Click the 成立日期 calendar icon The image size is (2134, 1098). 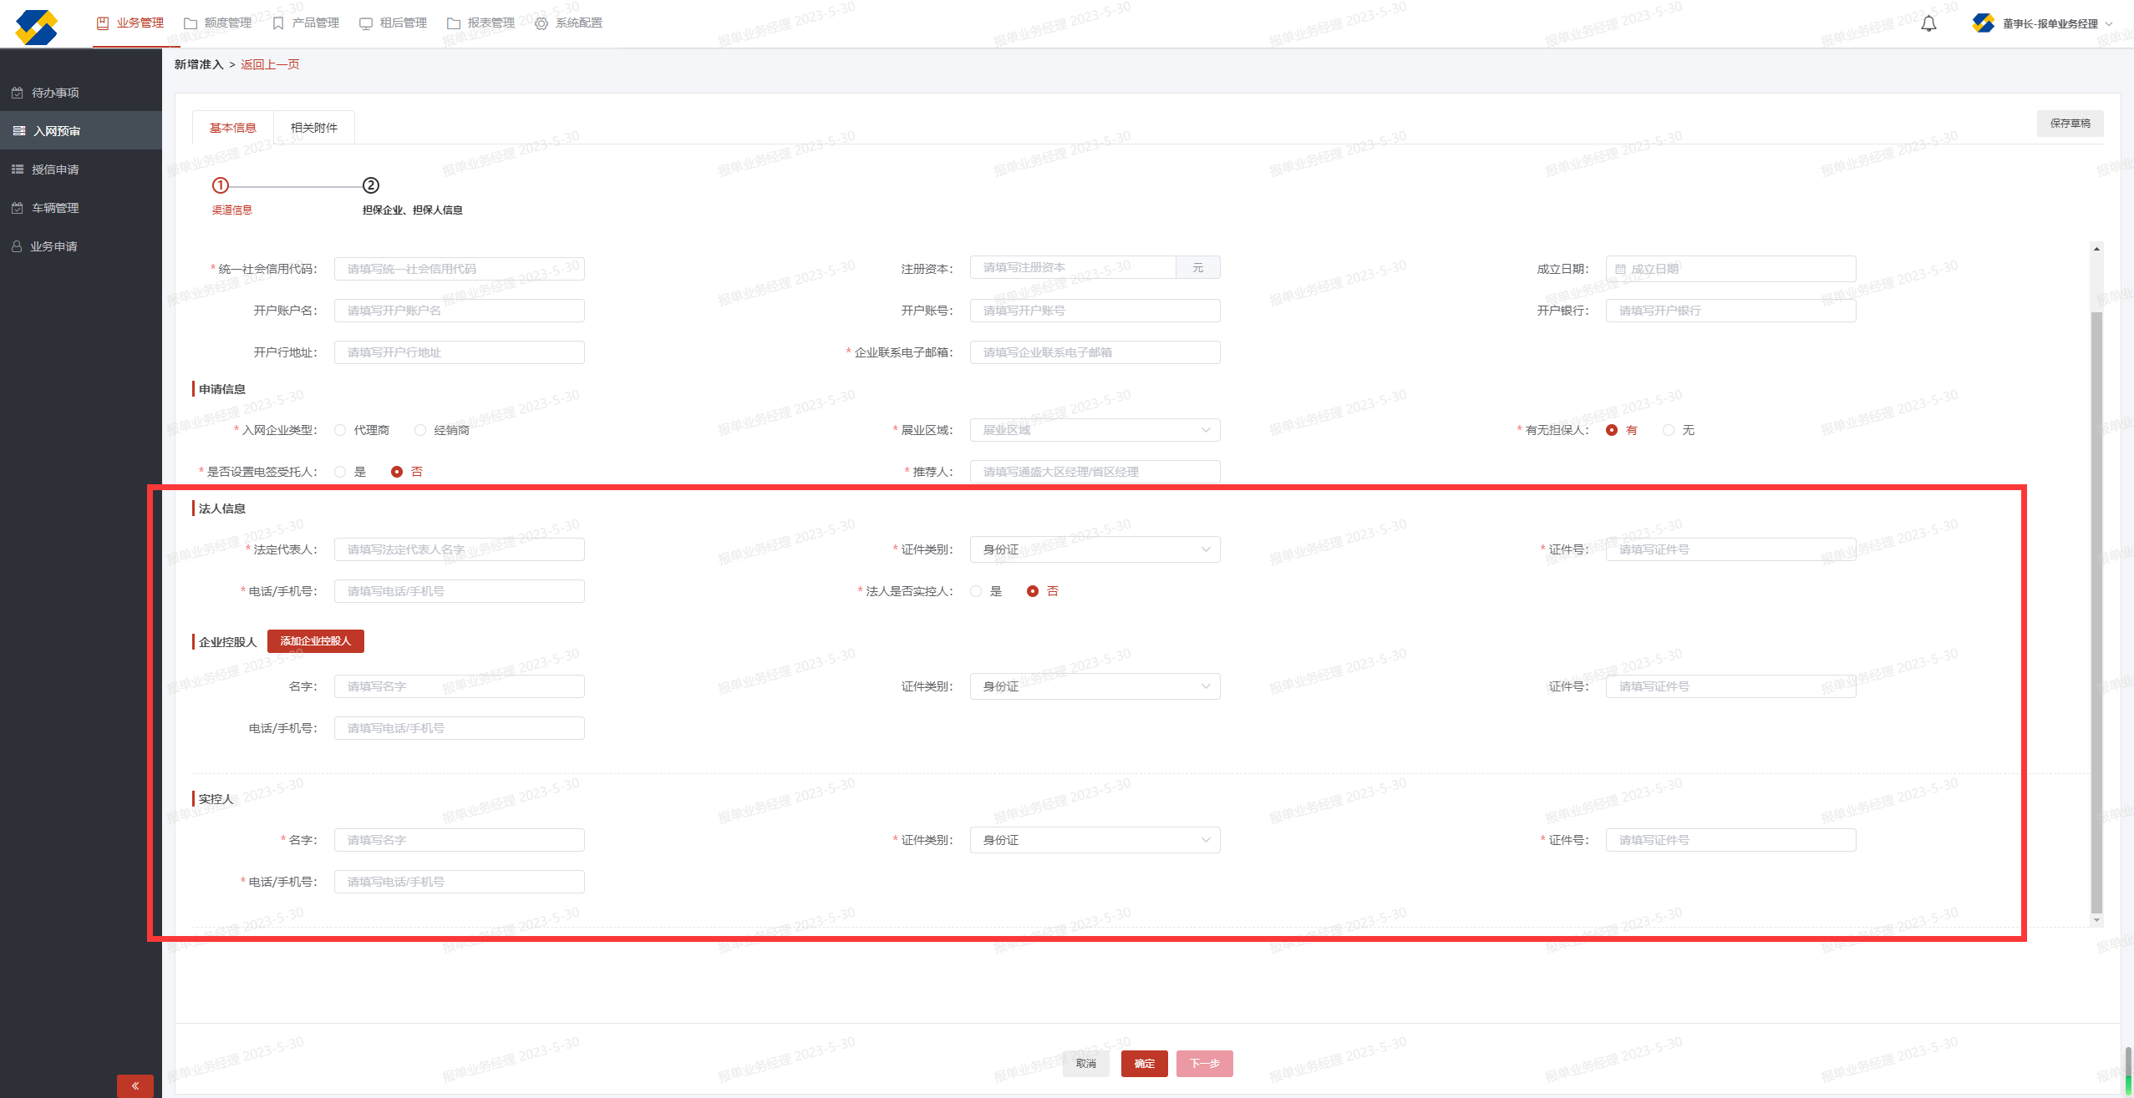point(1620,269)
